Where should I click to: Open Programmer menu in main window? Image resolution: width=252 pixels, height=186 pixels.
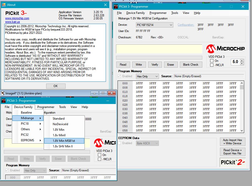(x=158, y=13)
